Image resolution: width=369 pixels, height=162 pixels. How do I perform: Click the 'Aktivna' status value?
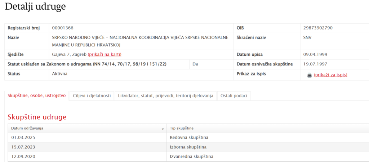pyautogui.click(x=60, y=74)
